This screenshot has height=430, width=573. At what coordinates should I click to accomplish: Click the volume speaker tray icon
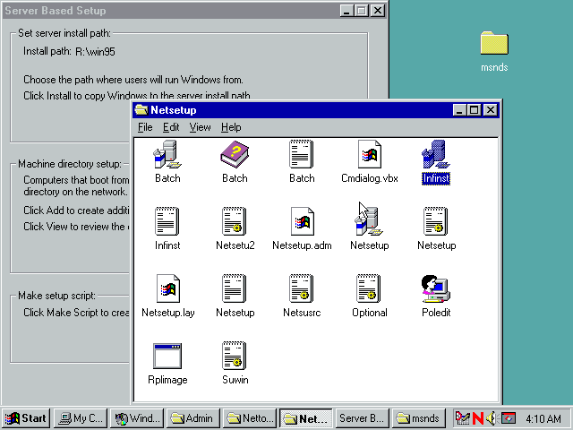492,418
